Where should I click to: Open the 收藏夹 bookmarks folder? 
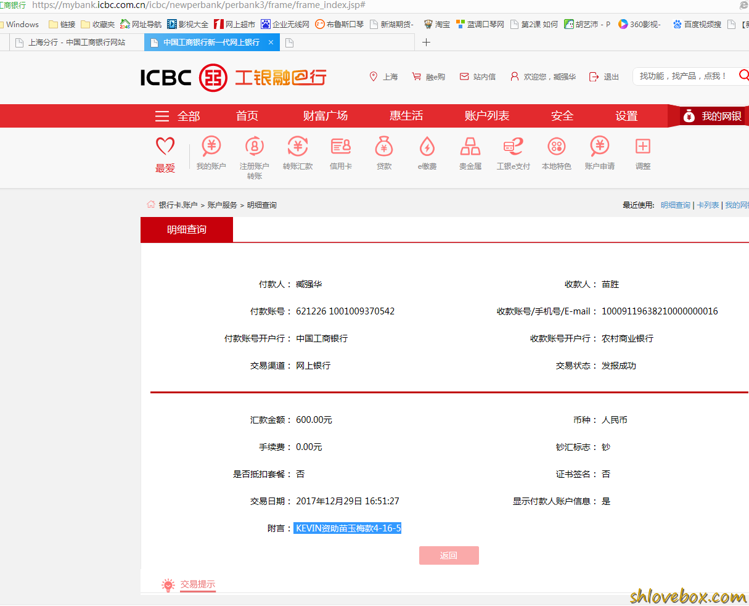(97, 24)
